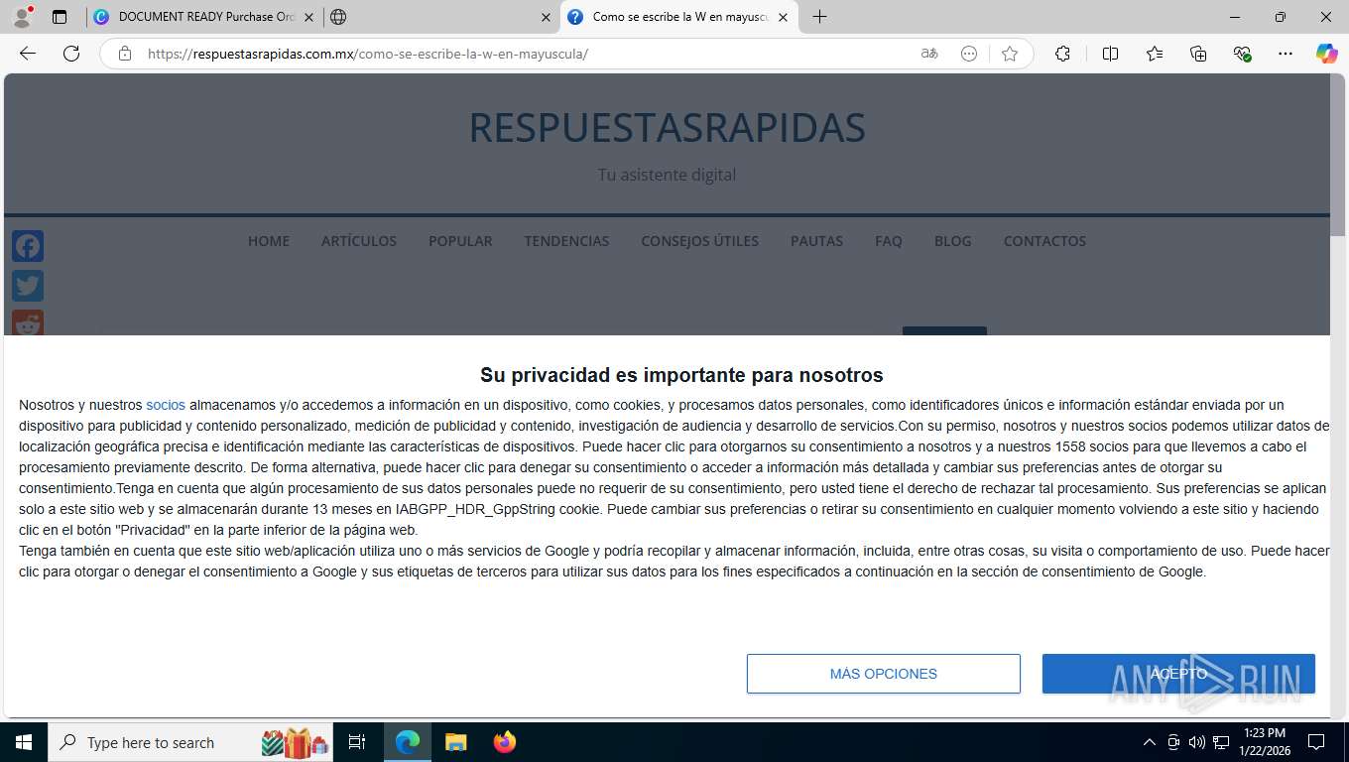This screenshot has width=1349, height=762.
Task: Open the volume control in tray
Action: (1197, 742)
